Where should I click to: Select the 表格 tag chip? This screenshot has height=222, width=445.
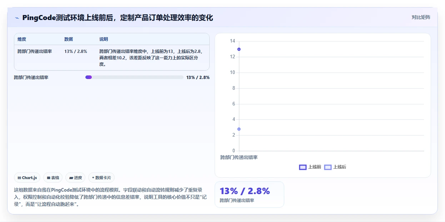coord(53,178)
